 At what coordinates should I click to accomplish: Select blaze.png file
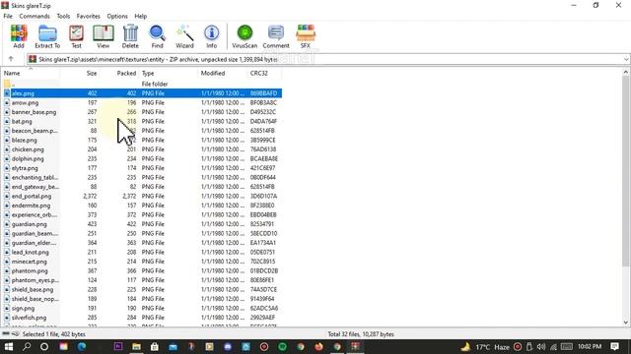(142, 140)
